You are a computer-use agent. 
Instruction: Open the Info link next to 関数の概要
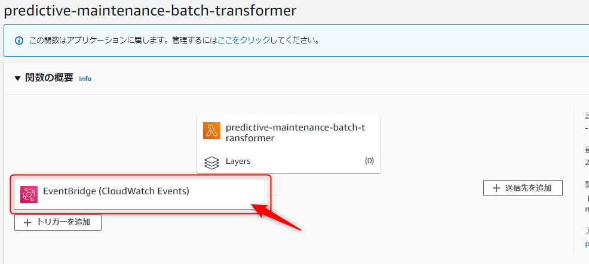coord(85,79)
